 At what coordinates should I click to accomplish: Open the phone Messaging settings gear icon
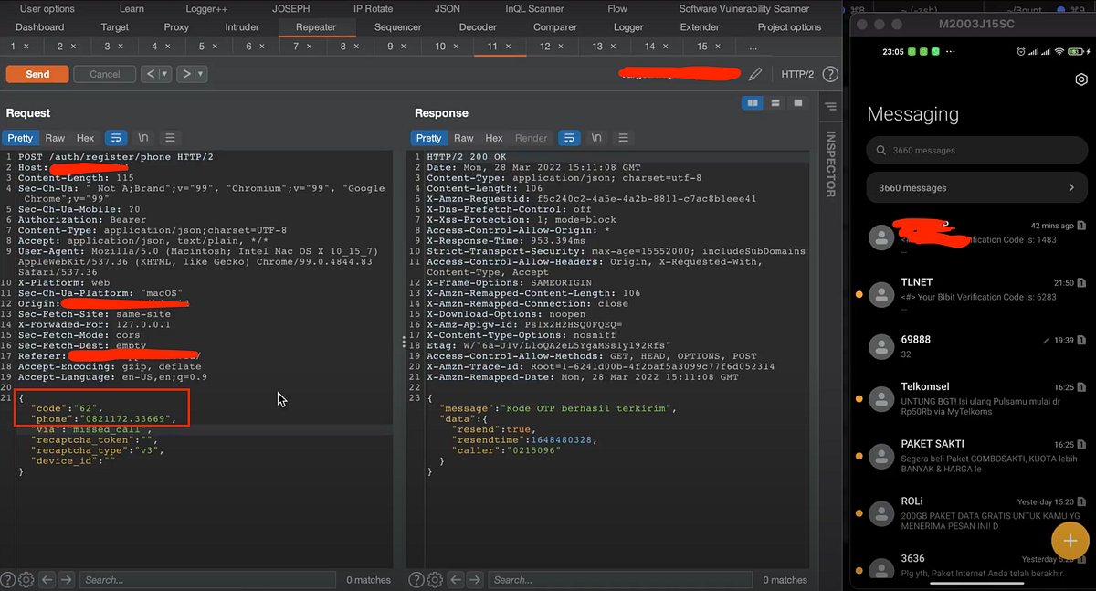(x=1081, y=80)
